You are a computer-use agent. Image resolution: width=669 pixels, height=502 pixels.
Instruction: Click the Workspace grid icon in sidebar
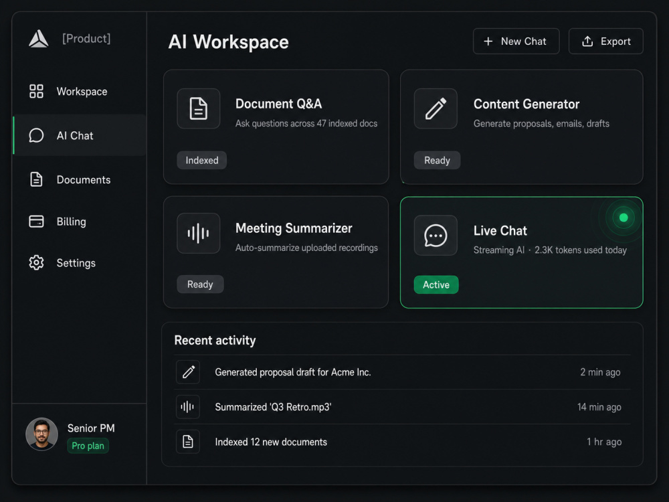(x=36, y=91)
